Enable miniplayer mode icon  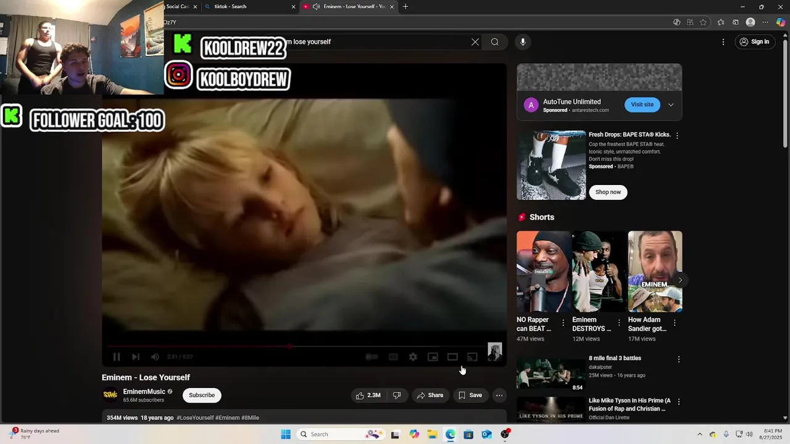click(x=433, y=357)
